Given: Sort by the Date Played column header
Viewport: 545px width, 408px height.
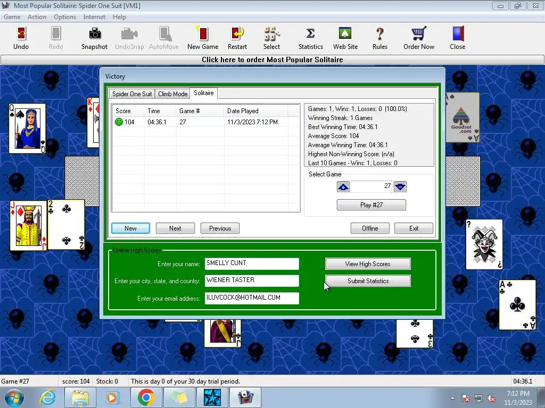Looking at the screenshot, I should point(255,111).
